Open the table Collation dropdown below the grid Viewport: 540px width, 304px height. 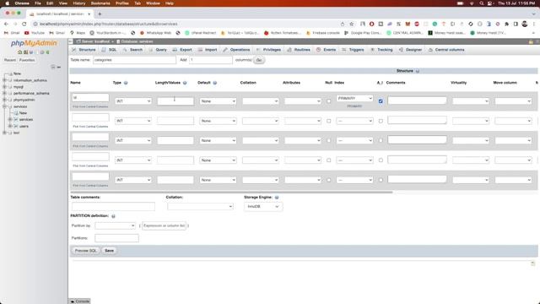tap(200, 206)
